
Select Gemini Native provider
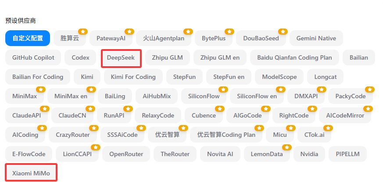(316, 38)
